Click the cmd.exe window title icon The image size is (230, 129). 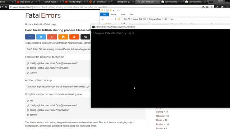tap(93, 27)
